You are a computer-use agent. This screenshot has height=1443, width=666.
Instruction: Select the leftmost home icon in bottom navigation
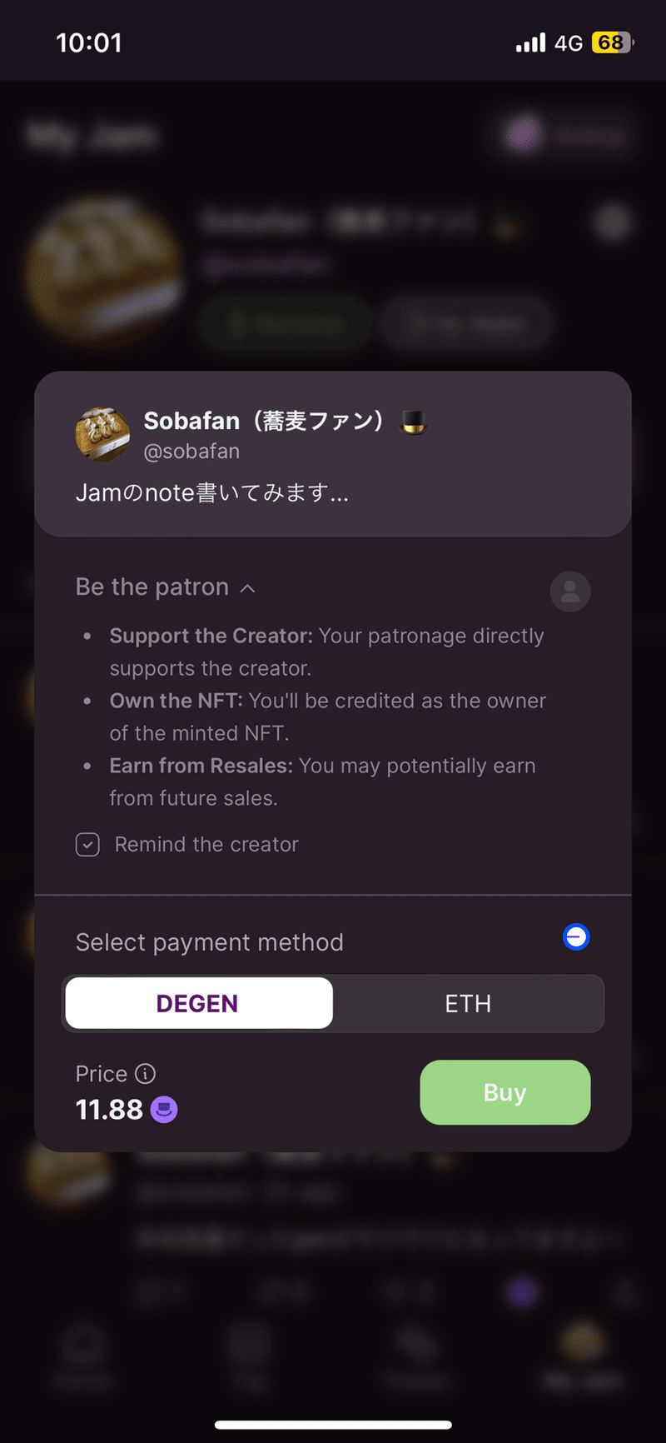click(x=82, y=1345)
